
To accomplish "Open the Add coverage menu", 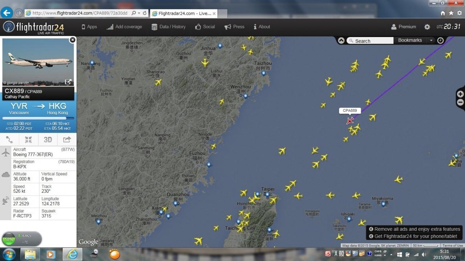I will tap(124, 27).
